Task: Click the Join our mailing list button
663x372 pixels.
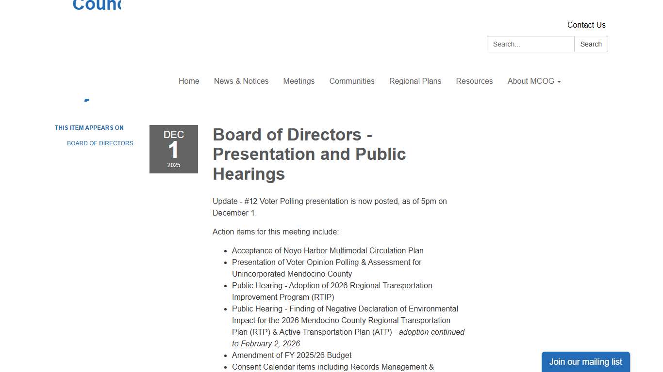Action: (x=585, y=362)
